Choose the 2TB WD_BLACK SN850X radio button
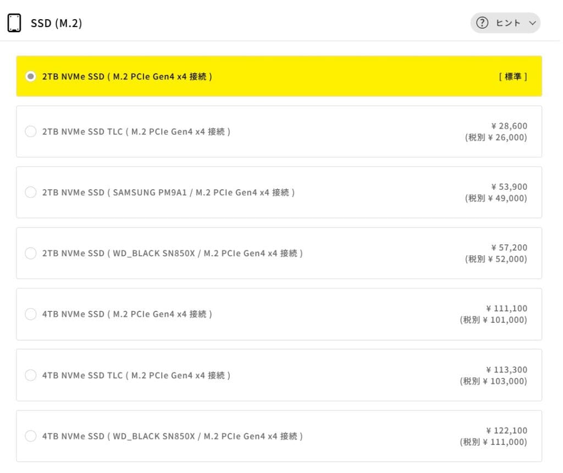563x473 pixels. pyautogui.click(x=31, y=253)
